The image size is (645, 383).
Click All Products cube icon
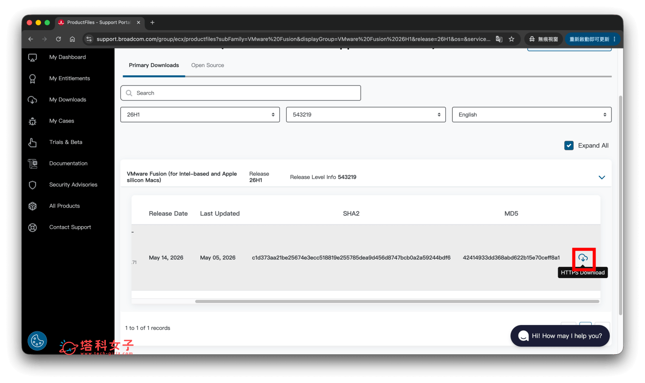[32, 206]
